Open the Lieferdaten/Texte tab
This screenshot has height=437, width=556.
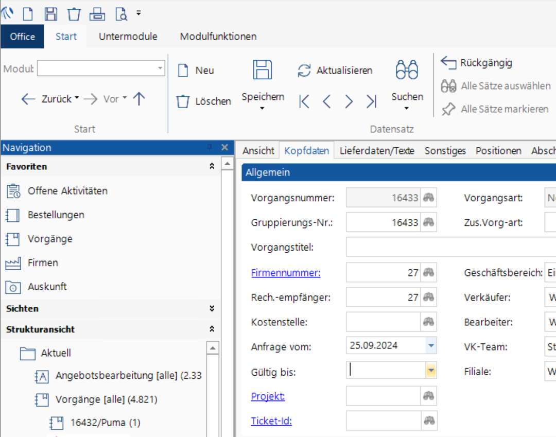click(x=377, y=151)
